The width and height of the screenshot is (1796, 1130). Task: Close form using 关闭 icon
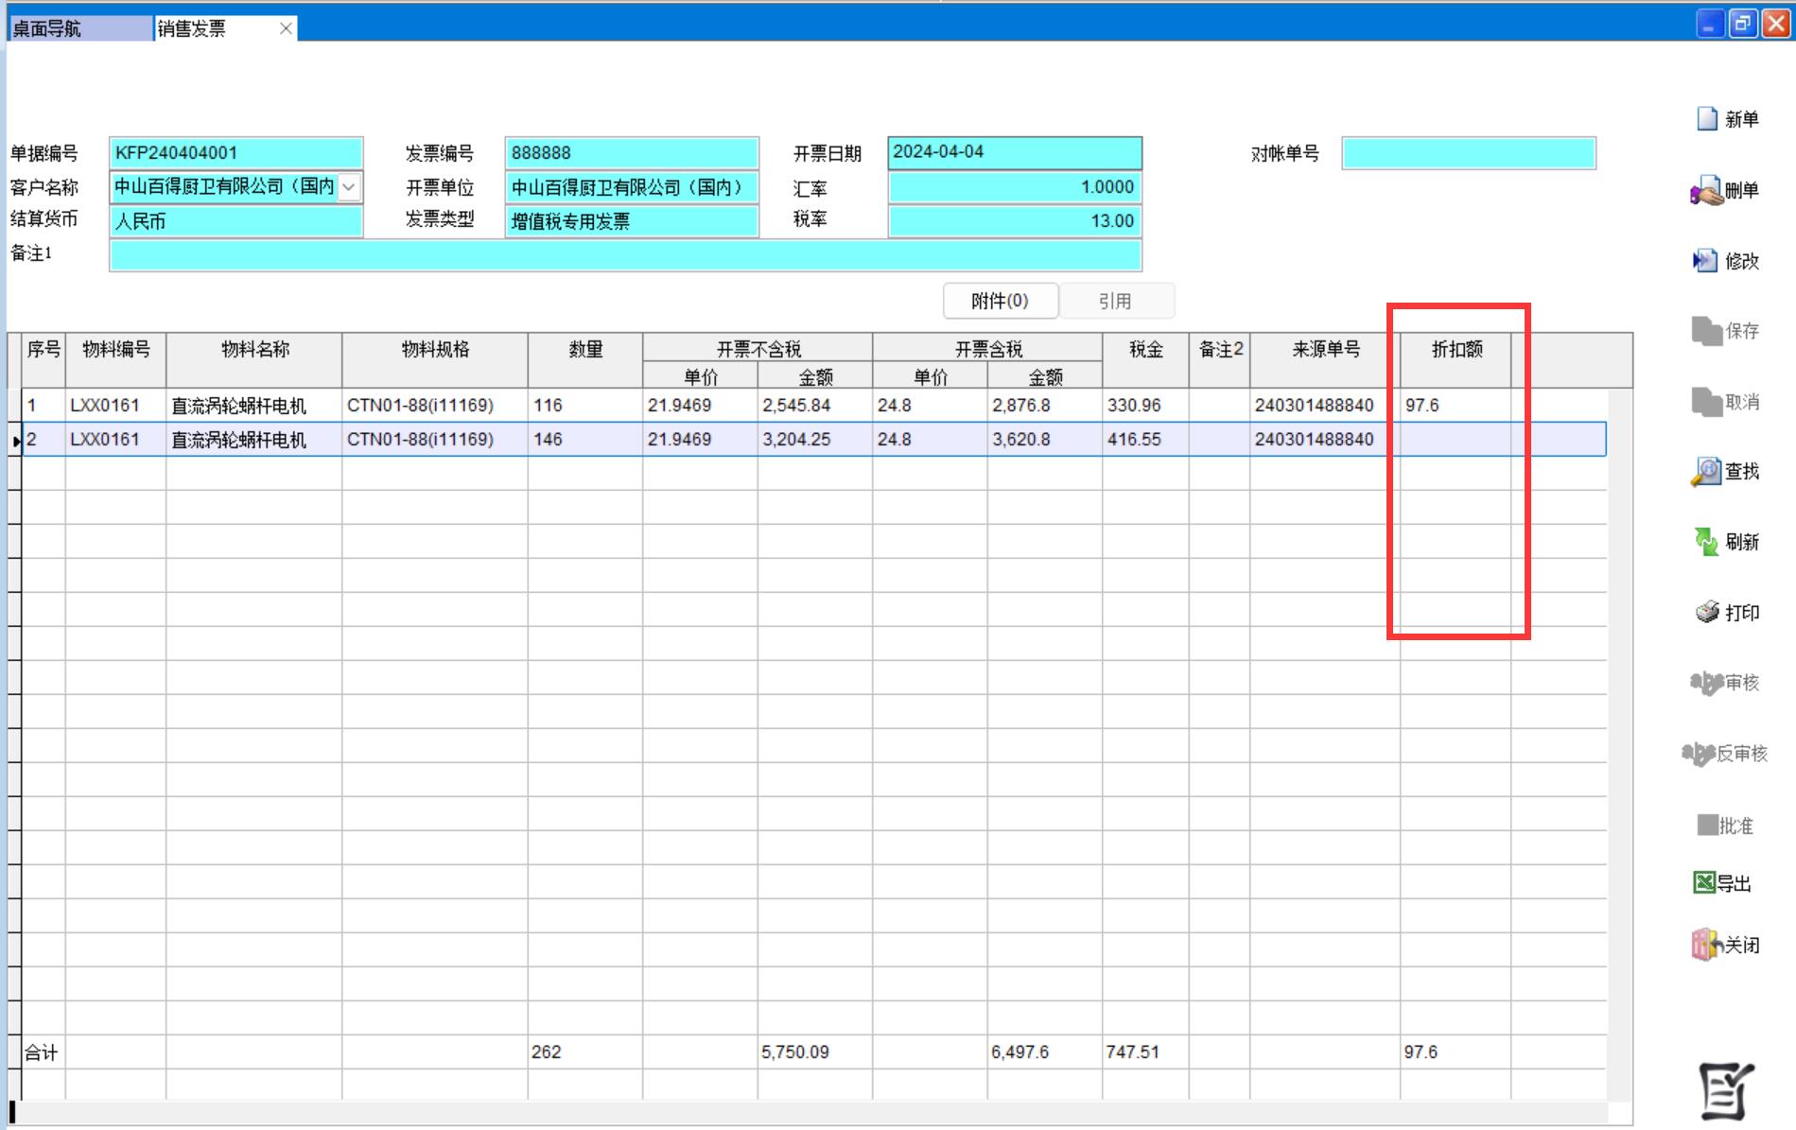coord(1705,944)
